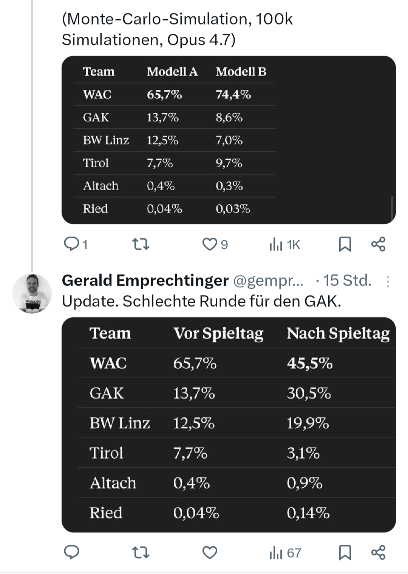Screen dimensions: 408x574
Task: Reply to the Monte-Carlo simulation tweet
Action: [71, 244]
